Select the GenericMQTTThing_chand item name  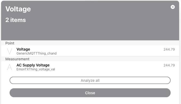36,53
